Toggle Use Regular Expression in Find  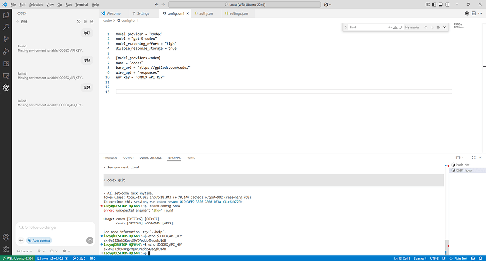click(x=401, y=27)
